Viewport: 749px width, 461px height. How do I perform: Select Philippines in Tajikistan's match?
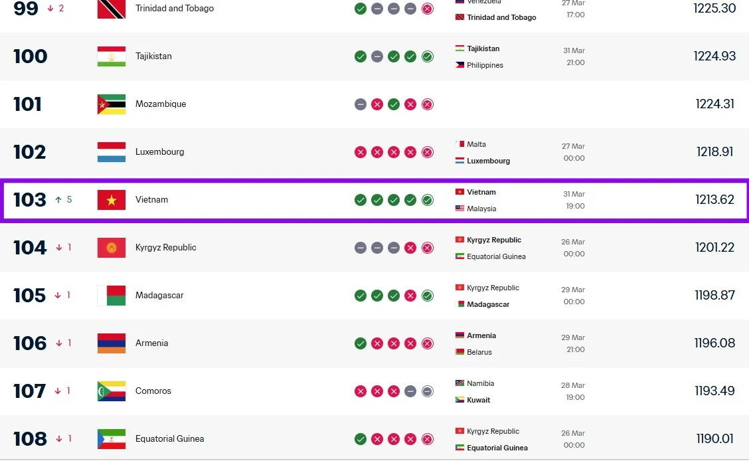click(x=485, y=65)
